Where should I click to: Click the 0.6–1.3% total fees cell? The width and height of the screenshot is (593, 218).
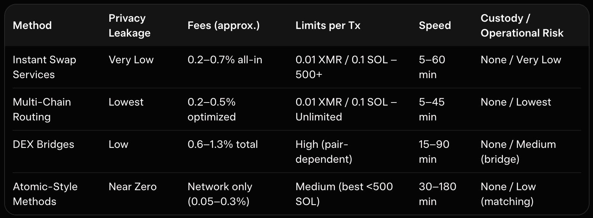pyautogui.click(x=223, y=144)
